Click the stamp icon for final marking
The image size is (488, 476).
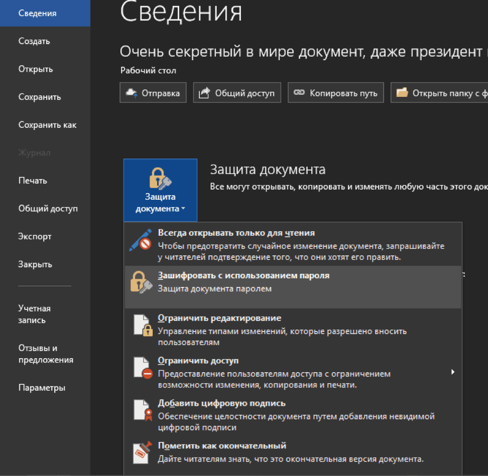pyautogui.click(x=143, y=452)
